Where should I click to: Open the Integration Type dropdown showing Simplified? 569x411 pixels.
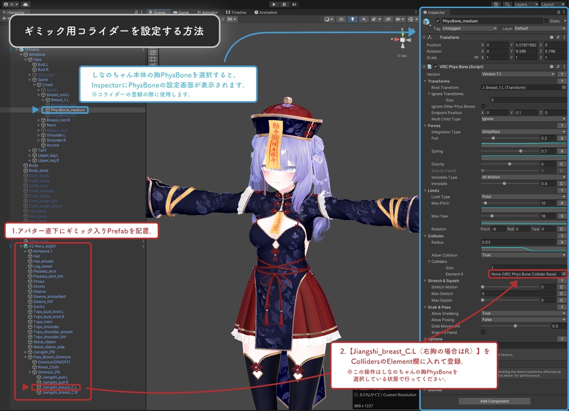tap(522, 132)
